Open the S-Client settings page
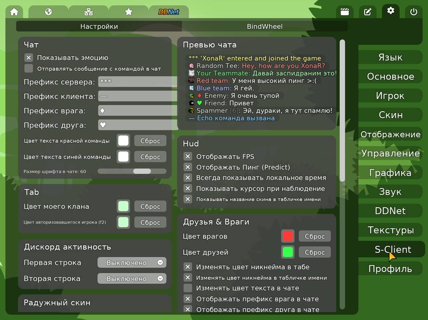Viewport: 428px width, 320px height. pyautogui.click(x=391, y=249)
